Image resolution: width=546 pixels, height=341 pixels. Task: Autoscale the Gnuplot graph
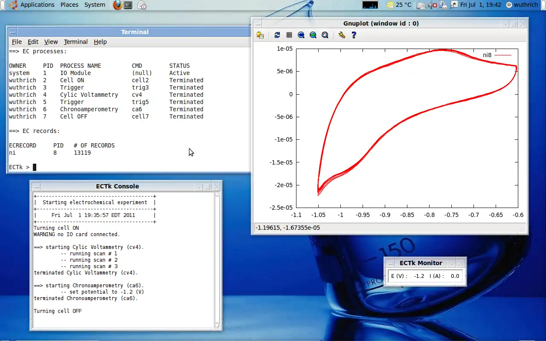pos(325,35)
